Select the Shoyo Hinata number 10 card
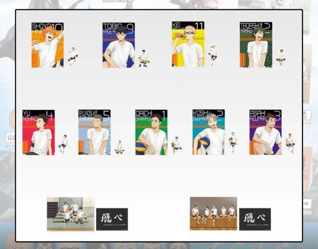Image resolution: width=318 pixels, height=249 pixels. click(x=47, y=45)
